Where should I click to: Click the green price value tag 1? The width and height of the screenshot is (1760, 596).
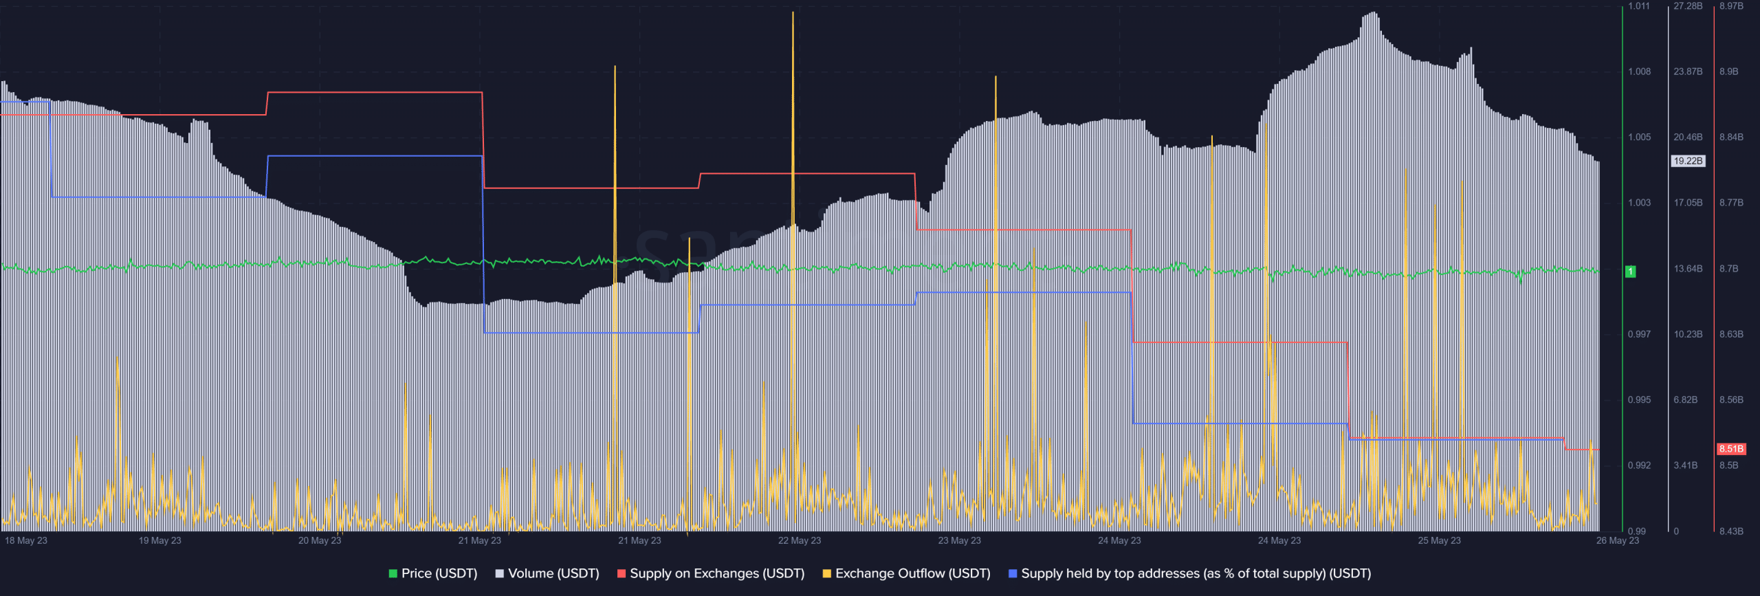point(1630,272)
